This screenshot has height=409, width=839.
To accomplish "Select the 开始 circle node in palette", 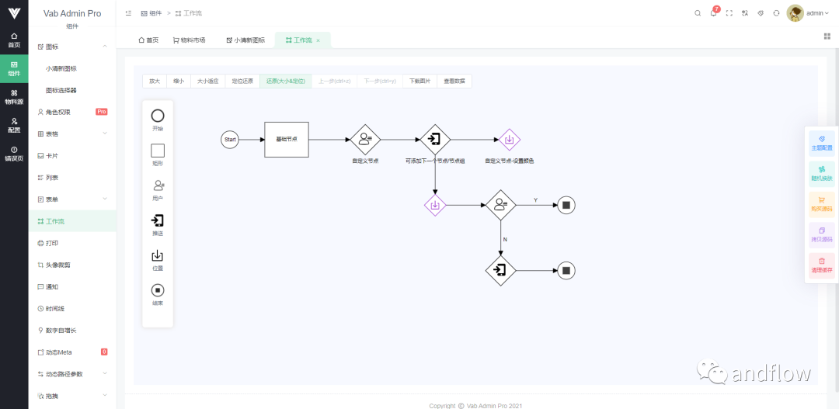I will pyautogui.click(x=158, y=116).
